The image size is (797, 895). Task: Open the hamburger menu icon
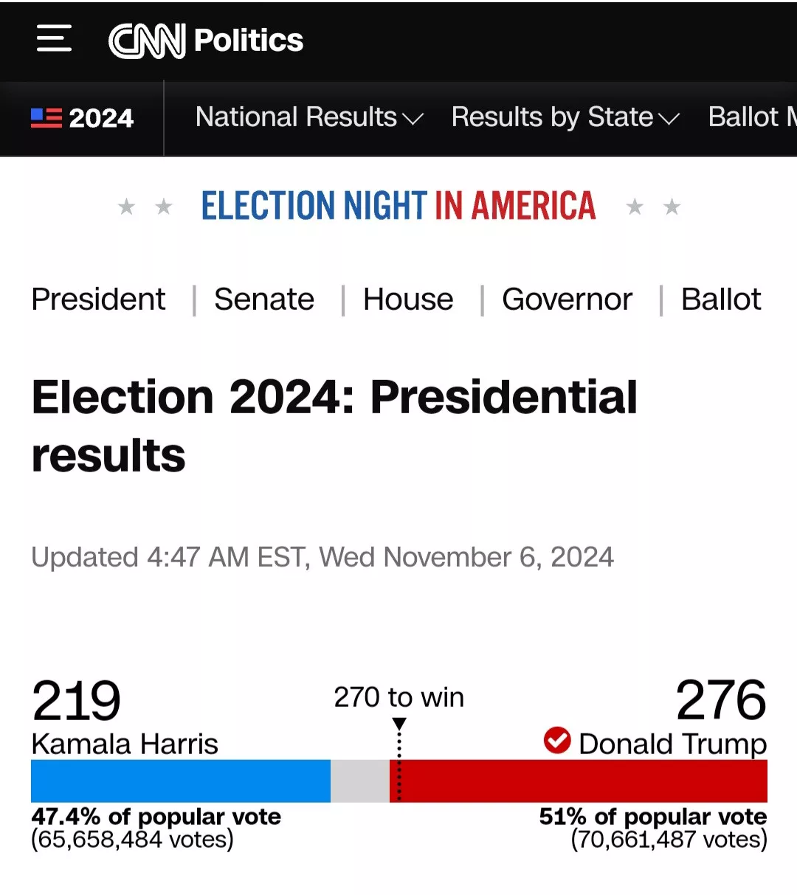click(x=54, y=38)
